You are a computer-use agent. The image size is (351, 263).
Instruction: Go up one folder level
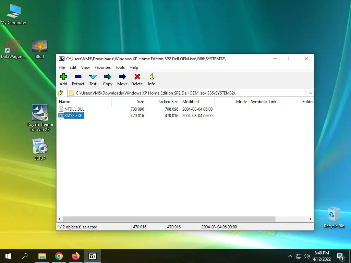pyautogui.click(x=60, y=93)
